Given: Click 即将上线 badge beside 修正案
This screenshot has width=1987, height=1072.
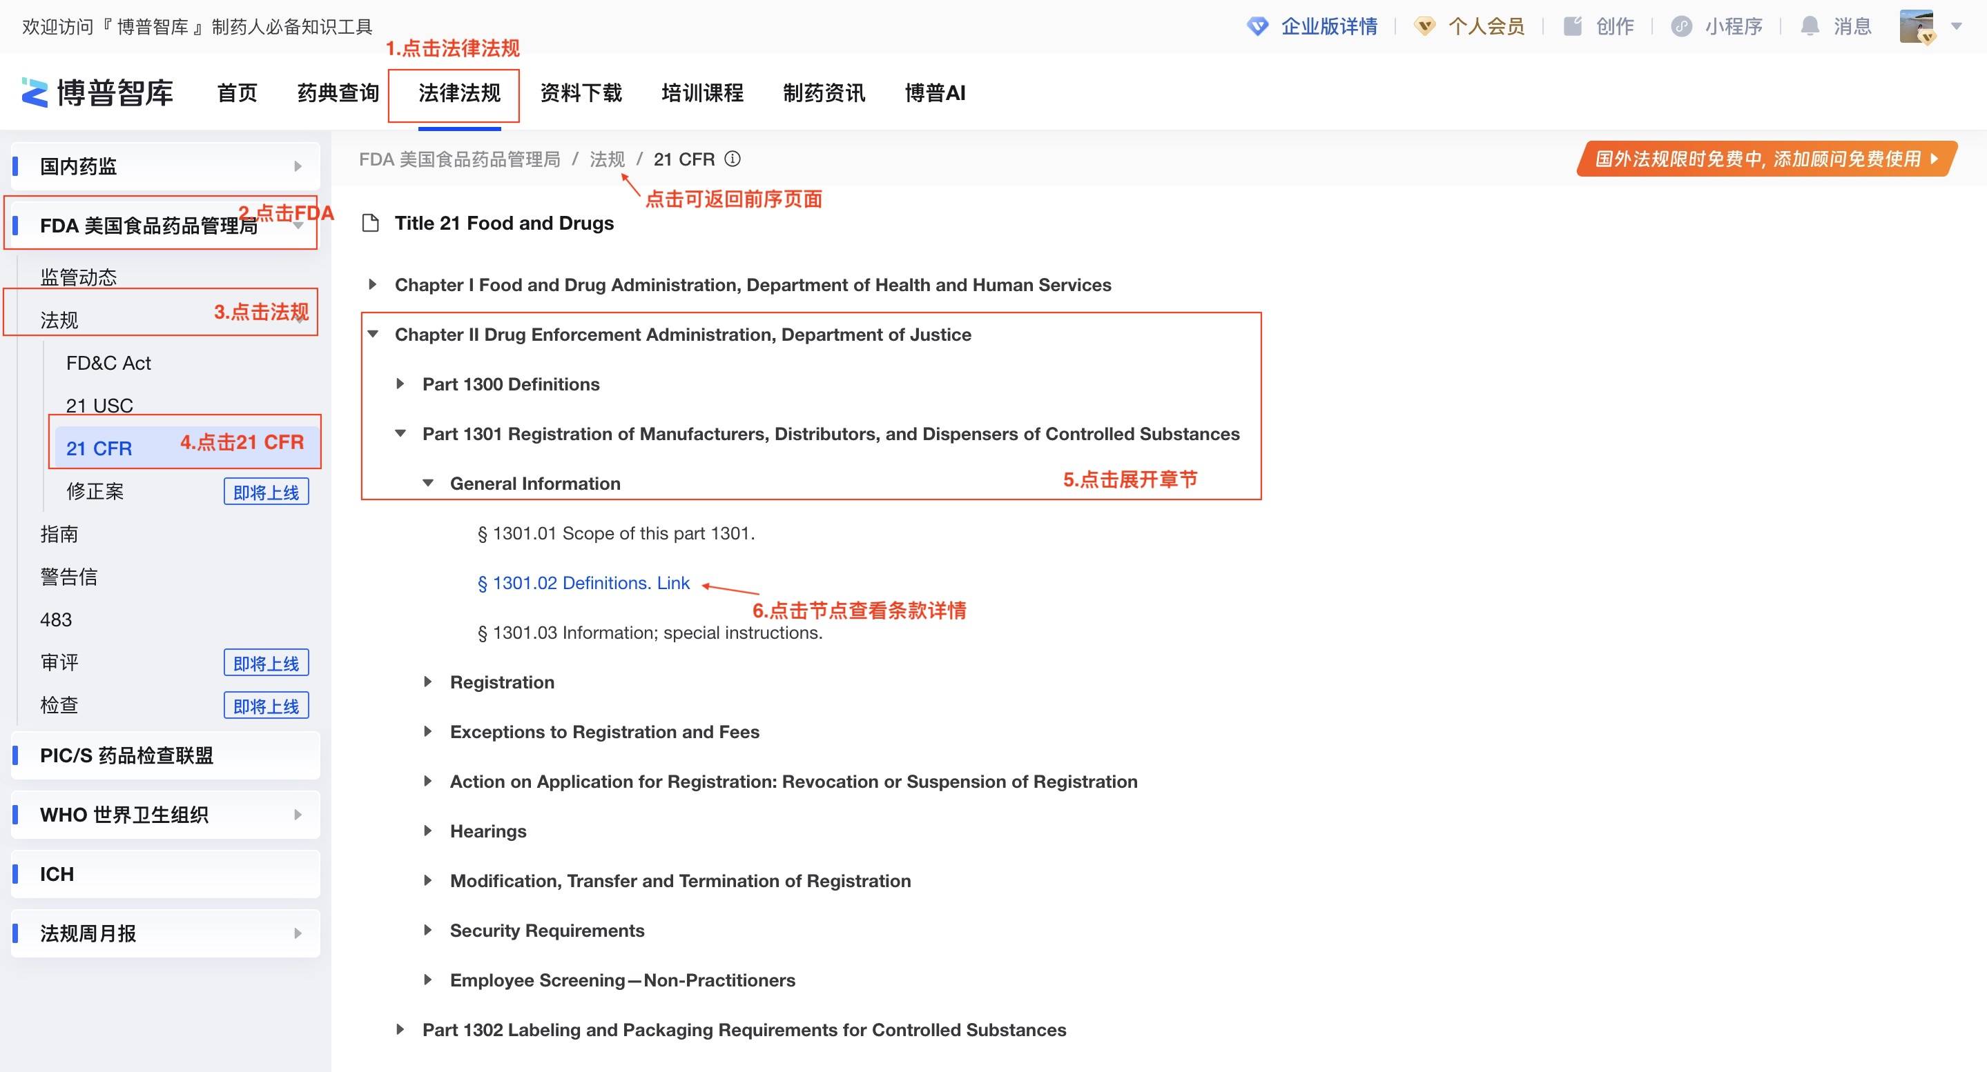Looking at the screenshot, I should pyautogui.click(x=266, y=492).
